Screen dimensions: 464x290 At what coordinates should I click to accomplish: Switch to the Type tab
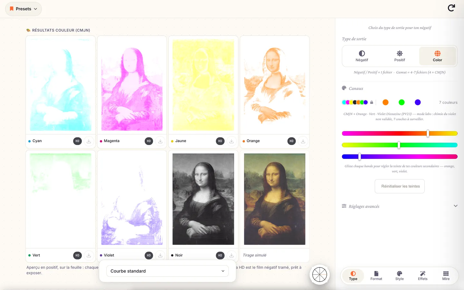[353, 276]
